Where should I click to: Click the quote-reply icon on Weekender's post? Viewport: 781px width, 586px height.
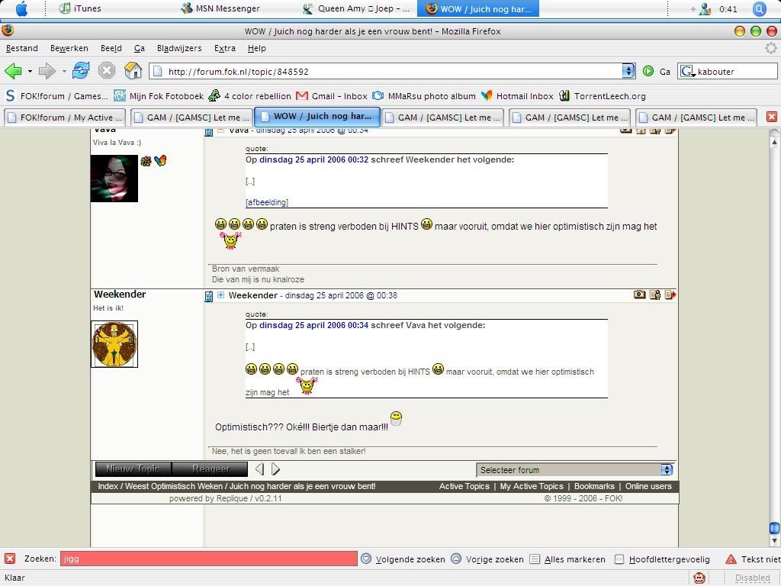[670, 295]
